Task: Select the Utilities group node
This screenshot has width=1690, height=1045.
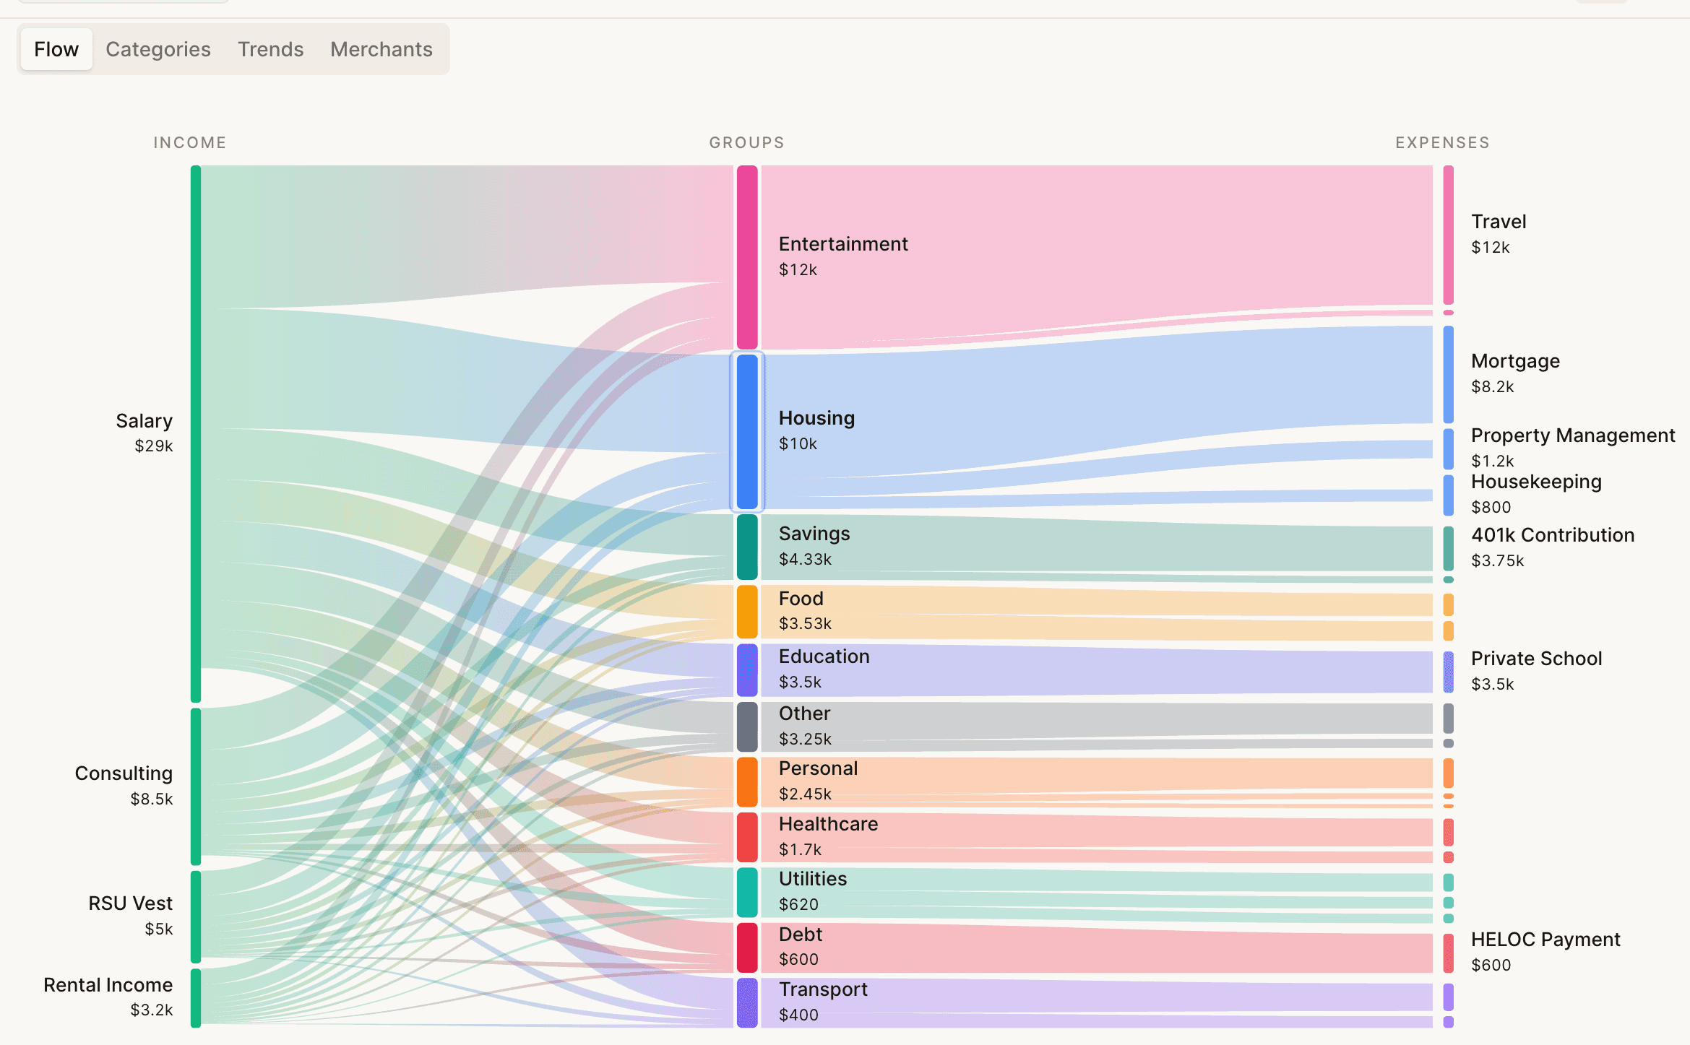Action: (x=746, y=890)
